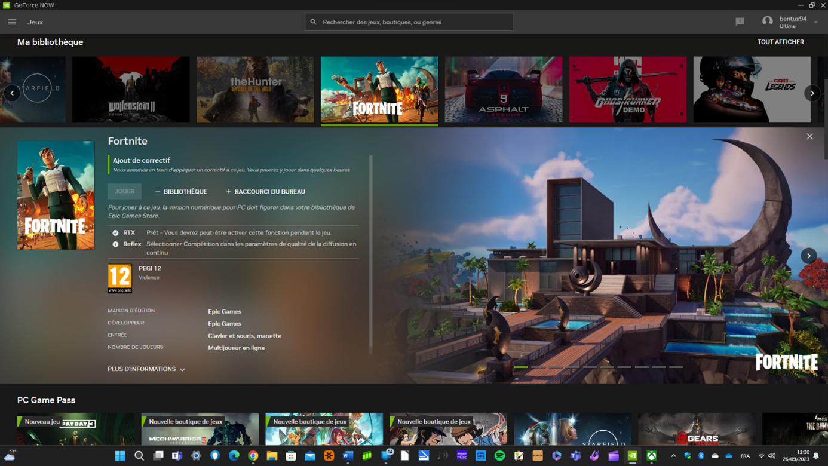828x466 pixels.
Task: Close the Fortnite details panel
Action: (x=809, y=137)
